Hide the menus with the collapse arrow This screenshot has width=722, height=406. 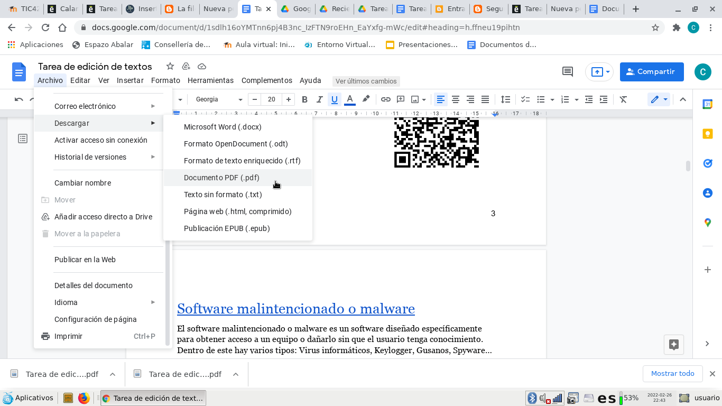point(683,99)
